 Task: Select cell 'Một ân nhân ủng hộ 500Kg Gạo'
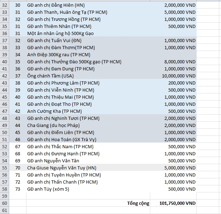[88, 33]
